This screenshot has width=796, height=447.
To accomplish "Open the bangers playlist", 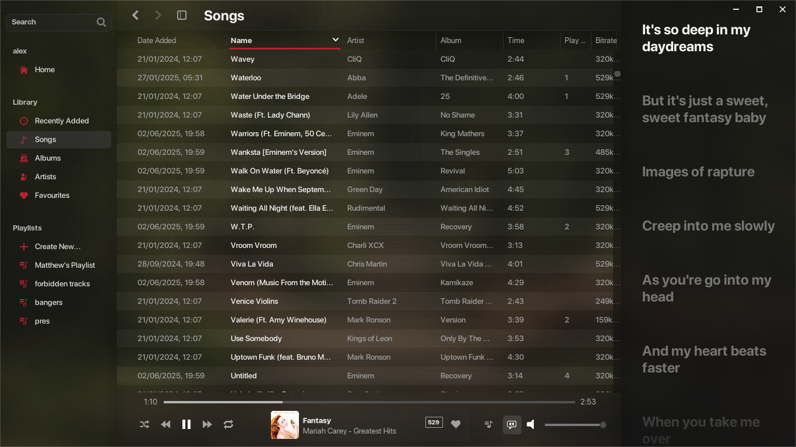I will [48, 303].
